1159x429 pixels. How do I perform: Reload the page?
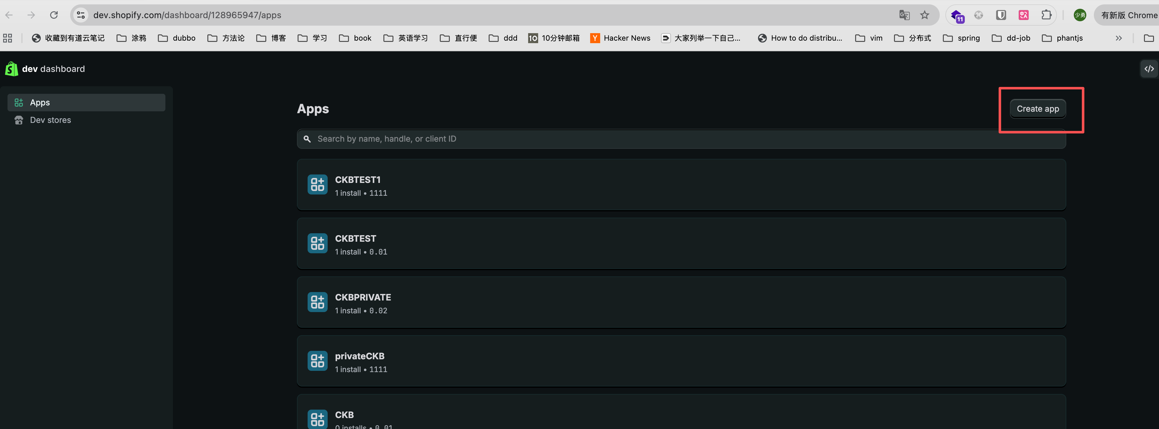click(x=54, y=15)
